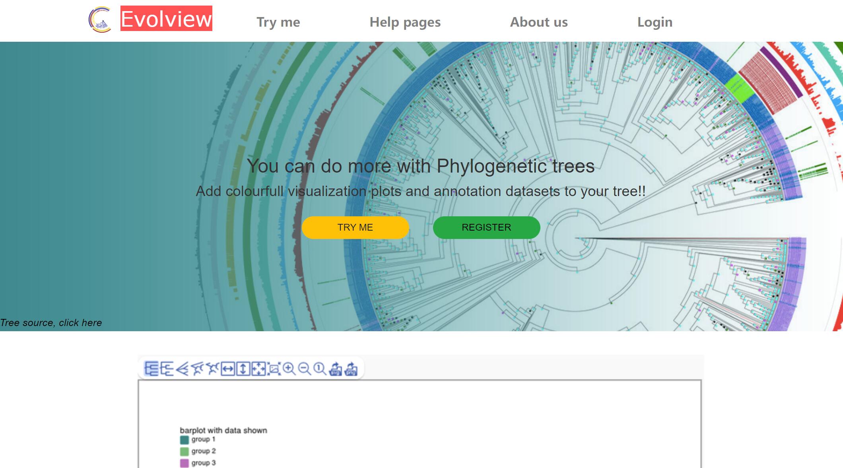Image resolution: width=843 pixels, height=468 pixels.
Task: Click the yellow TRY ME button
Action: (355, 227)
